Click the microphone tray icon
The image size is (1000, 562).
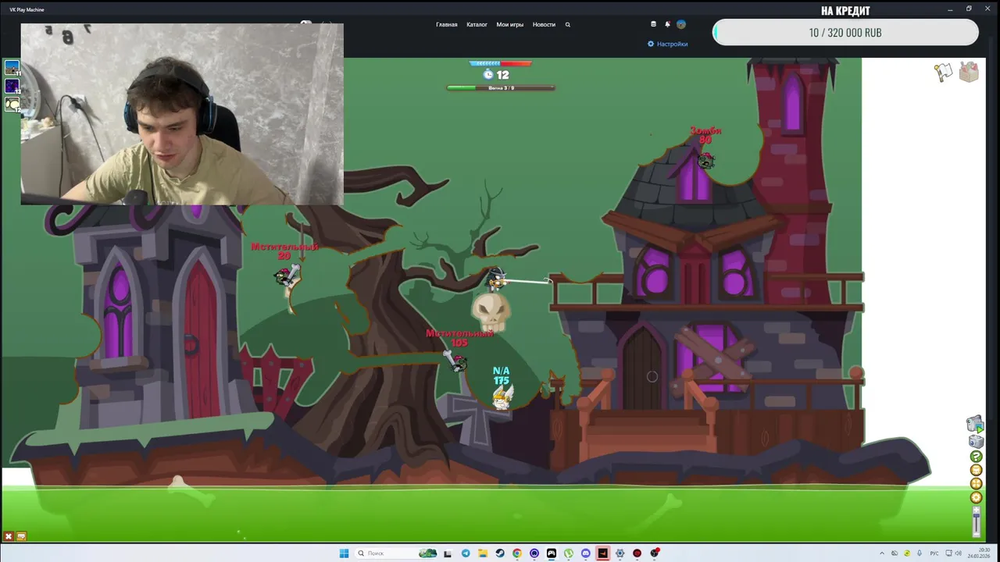[919, 553]
